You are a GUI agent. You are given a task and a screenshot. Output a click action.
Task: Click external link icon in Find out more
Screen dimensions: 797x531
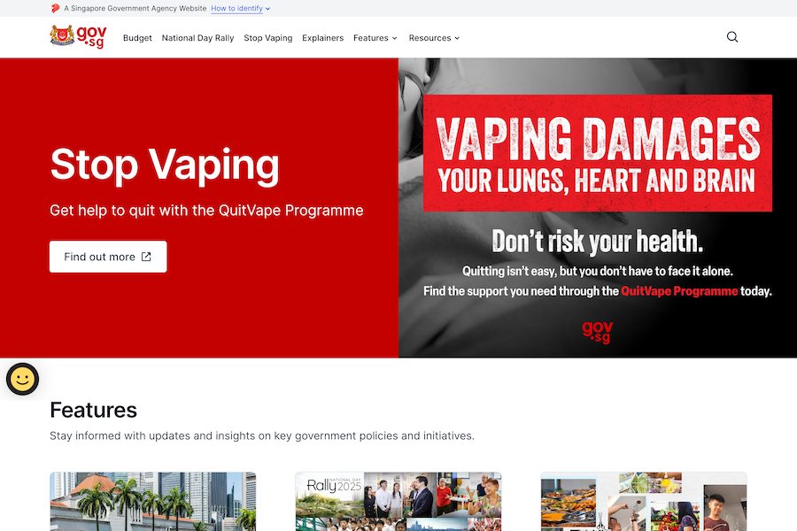[147, 257]
